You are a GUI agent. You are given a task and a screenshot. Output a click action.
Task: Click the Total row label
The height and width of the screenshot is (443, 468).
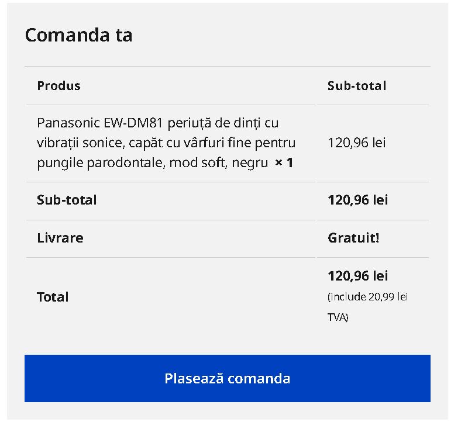click(53, 297)
